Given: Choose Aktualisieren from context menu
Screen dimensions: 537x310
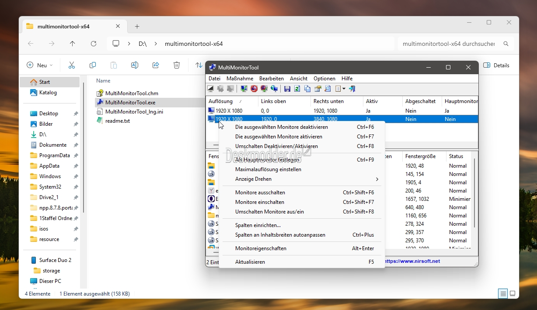Looking at the screenshot, I should click(302, 262).
